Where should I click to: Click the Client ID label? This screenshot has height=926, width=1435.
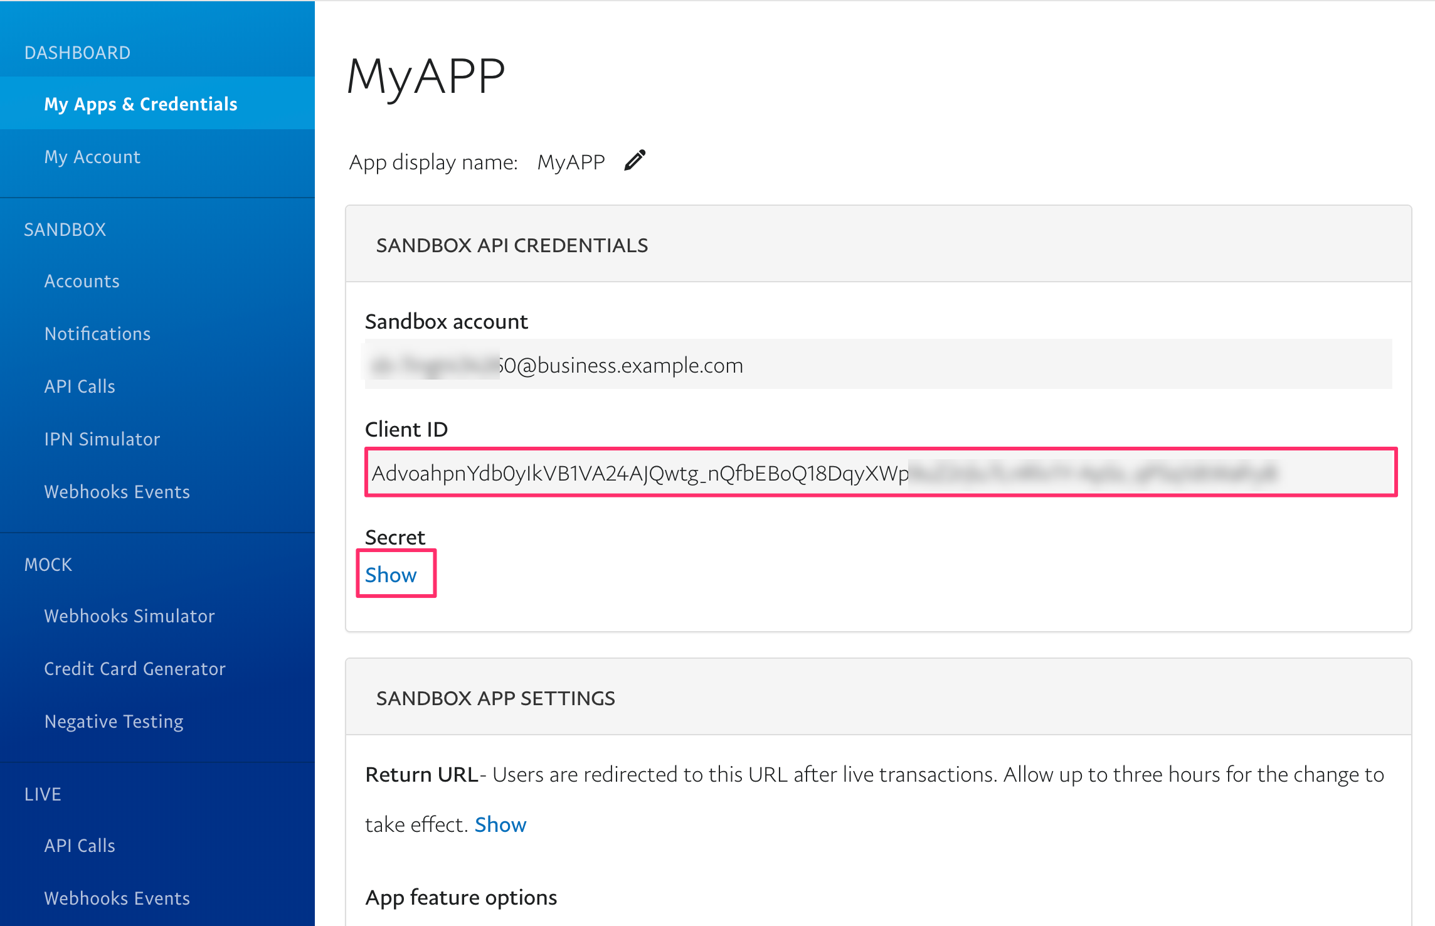point(406,429)
